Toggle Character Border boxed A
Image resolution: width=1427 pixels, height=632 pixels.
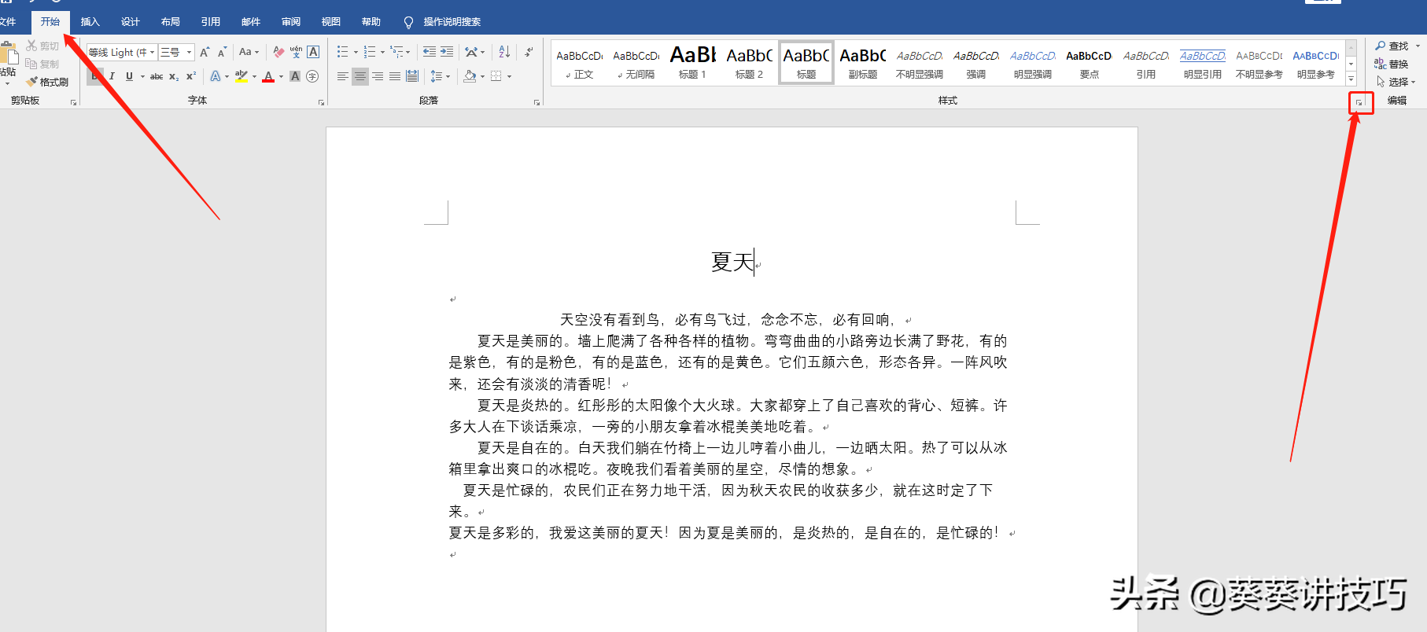[313, 52]
